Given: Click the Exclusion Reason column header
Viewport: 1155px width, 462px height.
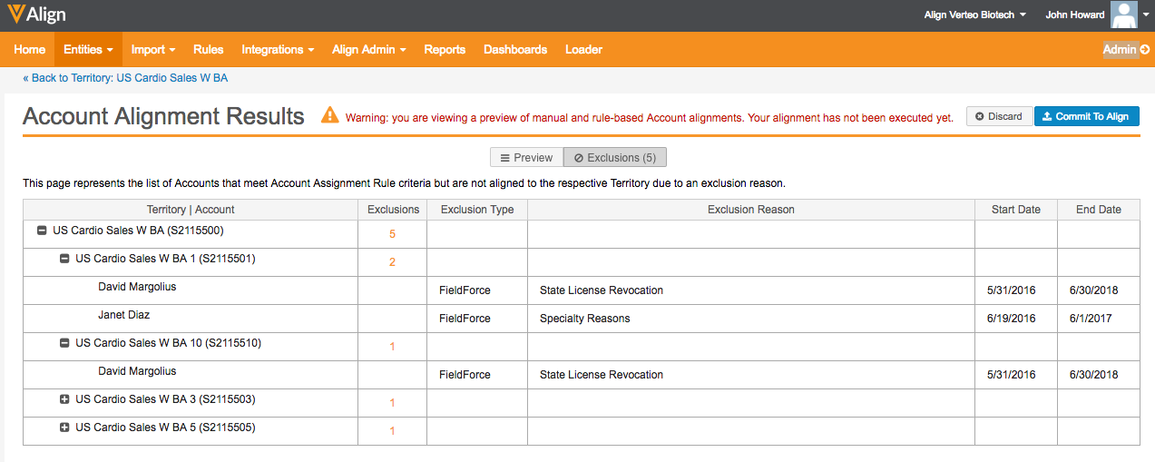Looking at the screenshot, I should pyautogui.click(x=750, y=210).
